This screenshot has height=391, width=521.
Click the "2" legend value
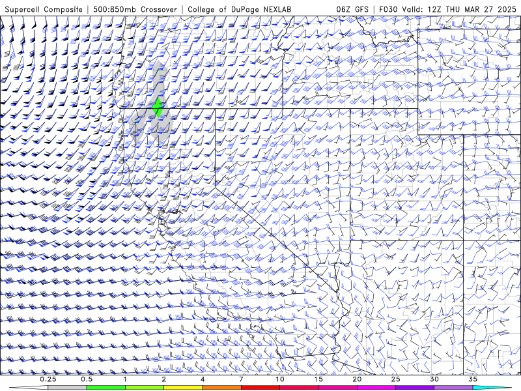[164, 379]
